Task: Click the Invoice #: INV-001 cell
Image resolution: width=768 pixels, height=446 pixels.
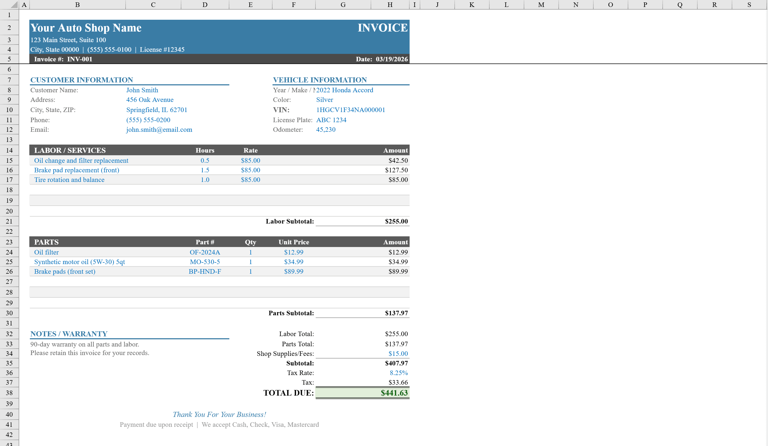Action: tap(63, 59)
